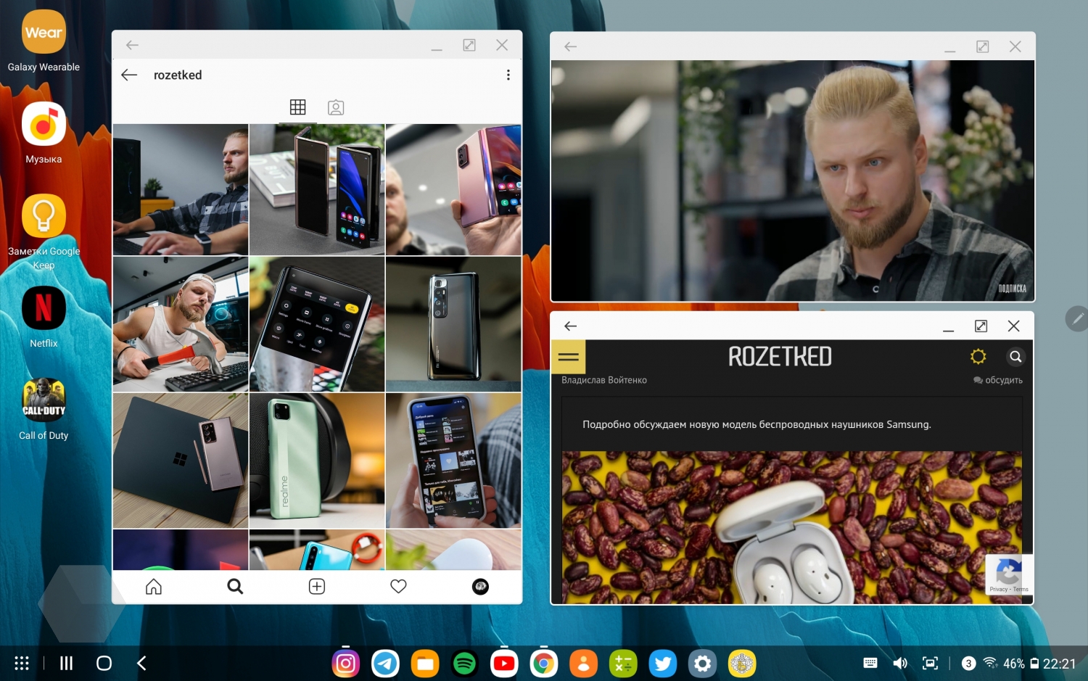Toggle the Rozetked site light theme sun icon

[x=978, y=356]
